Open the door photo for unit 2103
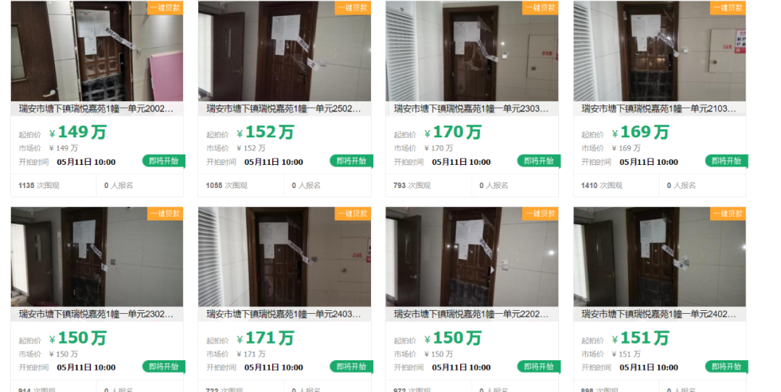 tap(660, 51)
